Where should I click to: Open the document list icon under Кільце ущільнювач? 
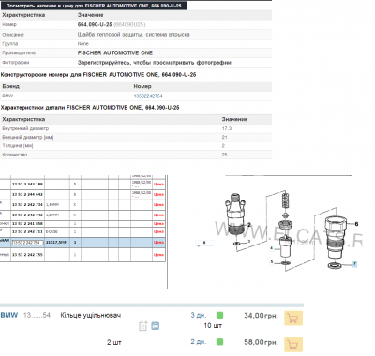pos(143,326)
